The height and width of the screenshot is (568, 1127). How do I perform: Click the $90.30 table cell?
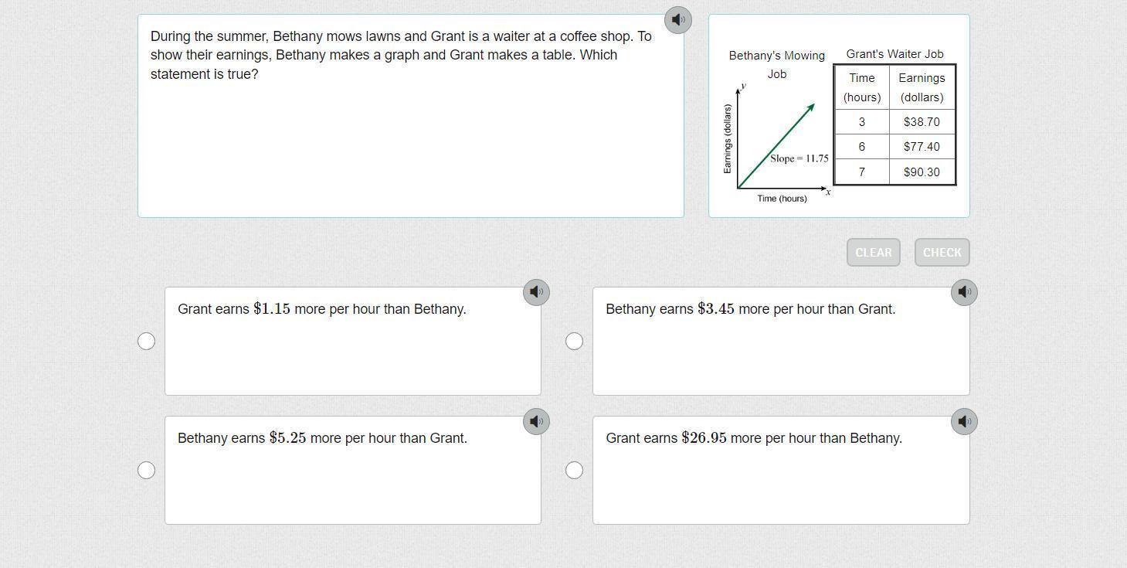coord(922,172)
